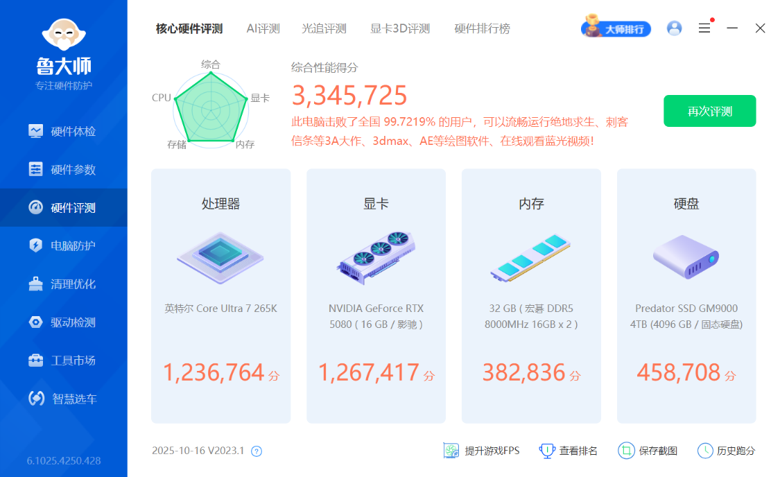Click the memory stick image
Image resolution: width=780 pixels, height=477 pixels.
530,258
